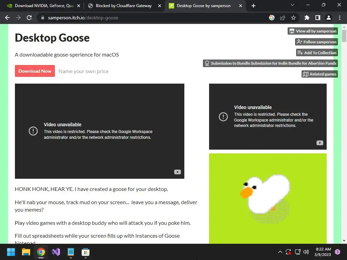Image resolution: width=347 pixels, height=260 pixels.
Task: Click the page vertical scrollbar thumb
Action: click(x=344, y=36)
